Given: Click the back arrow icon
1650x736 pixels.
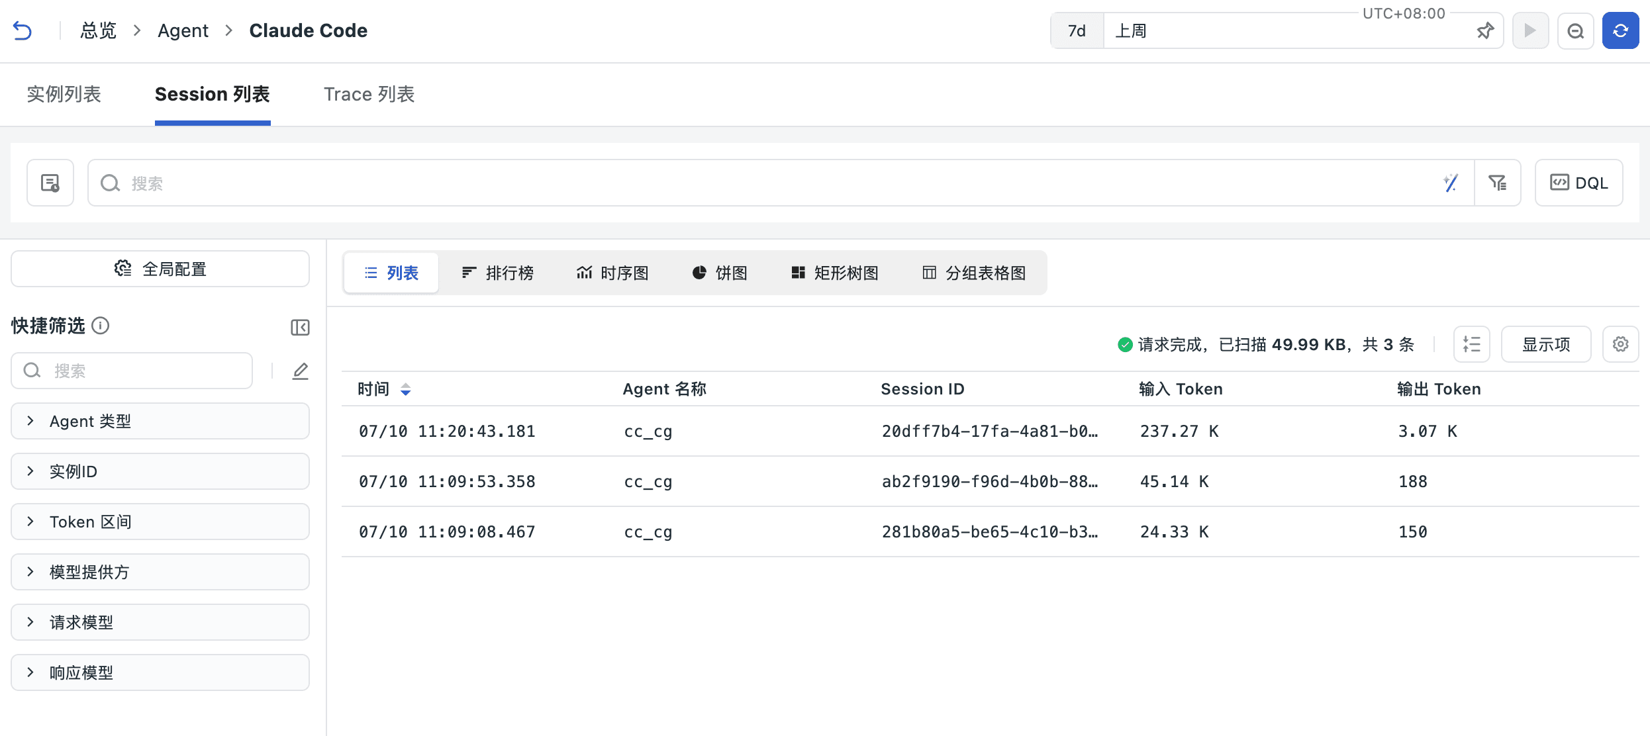Looking at the screenshot, I should coord(23,31).
